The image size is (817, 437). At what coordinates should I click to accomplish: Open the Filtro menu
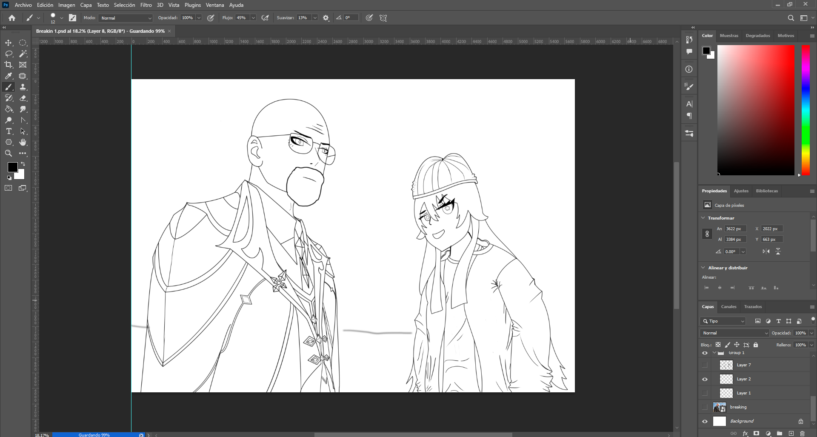pyautogui.click(x=146, y=5)
